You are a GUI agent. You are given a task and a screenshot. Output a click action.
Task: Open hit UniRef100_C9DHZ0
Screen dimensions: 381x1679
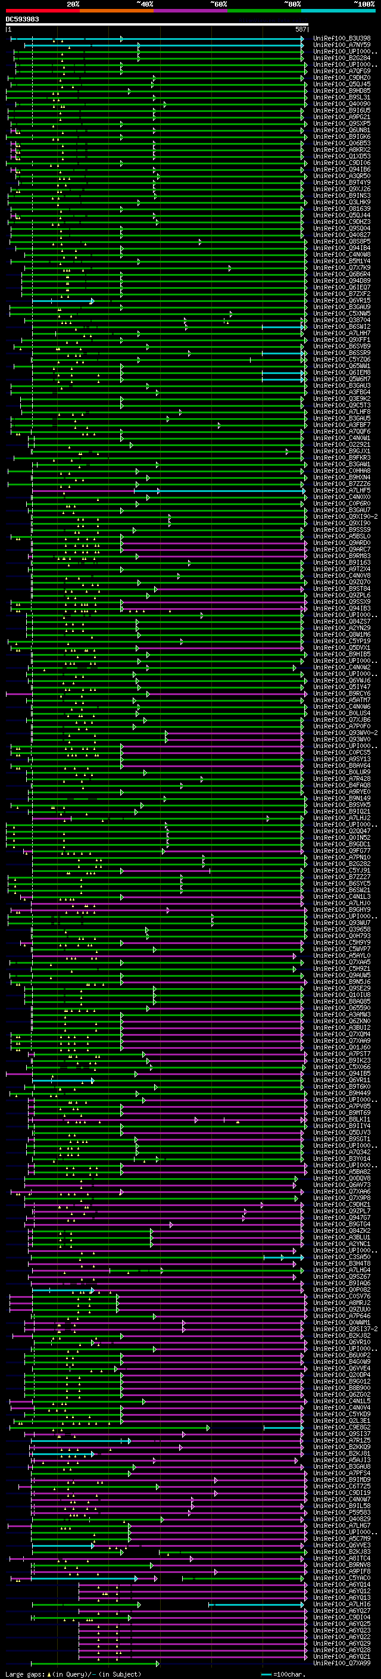(342, 77)
